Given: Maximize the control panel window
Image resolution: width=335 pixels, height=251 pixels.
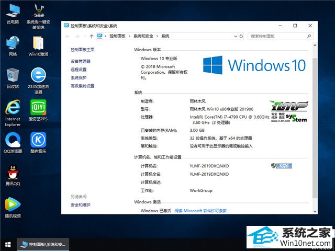Looking at the screenshot, I should pyautogui.click(x=295, y=26).
